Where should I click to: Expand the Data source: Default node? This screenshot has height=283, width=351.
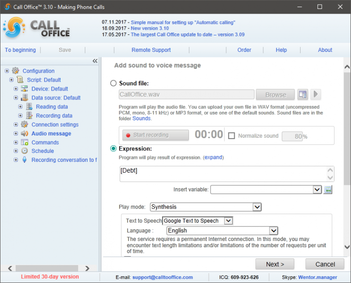coord(16,98)
